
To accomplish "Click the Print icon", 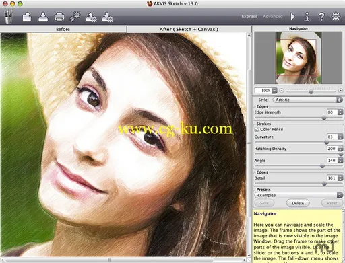I will (59, 17).
